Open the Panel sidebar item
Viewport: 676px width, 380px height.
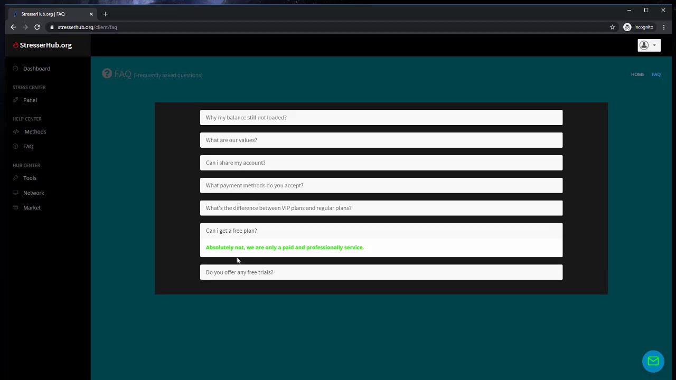30,100
